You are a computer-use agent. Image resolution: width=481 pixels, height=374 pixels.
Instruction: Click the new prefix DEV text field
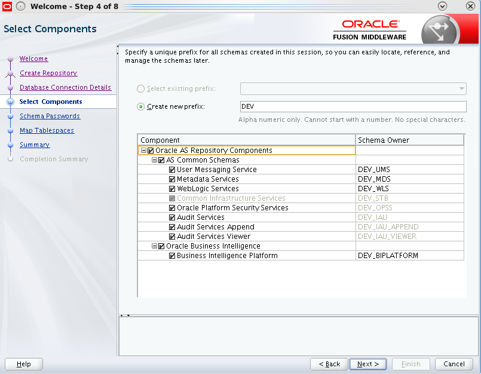[353, 106]
